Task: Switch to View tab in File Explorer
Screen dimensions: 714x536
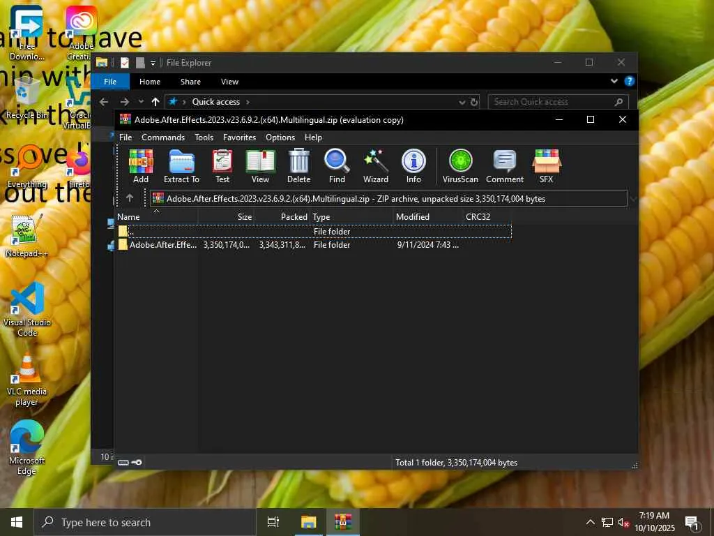Action: [229, 82]
